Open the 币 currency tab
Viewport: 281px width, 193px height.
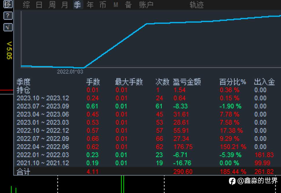click(103, 5)
